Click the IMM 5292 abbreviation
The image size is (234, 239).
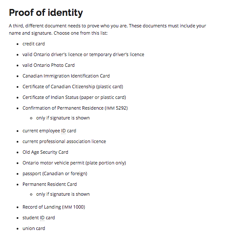[116, 108]
